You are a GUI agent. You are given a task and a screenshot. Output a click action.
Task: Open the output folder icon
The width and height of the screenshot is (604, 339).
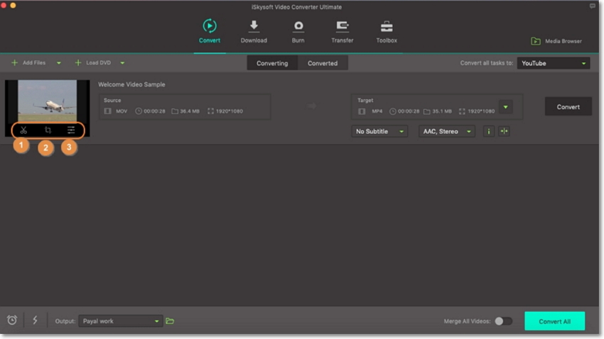[x=170, y=321]
